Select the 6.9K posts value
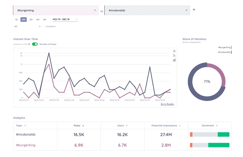 point(79,145)
